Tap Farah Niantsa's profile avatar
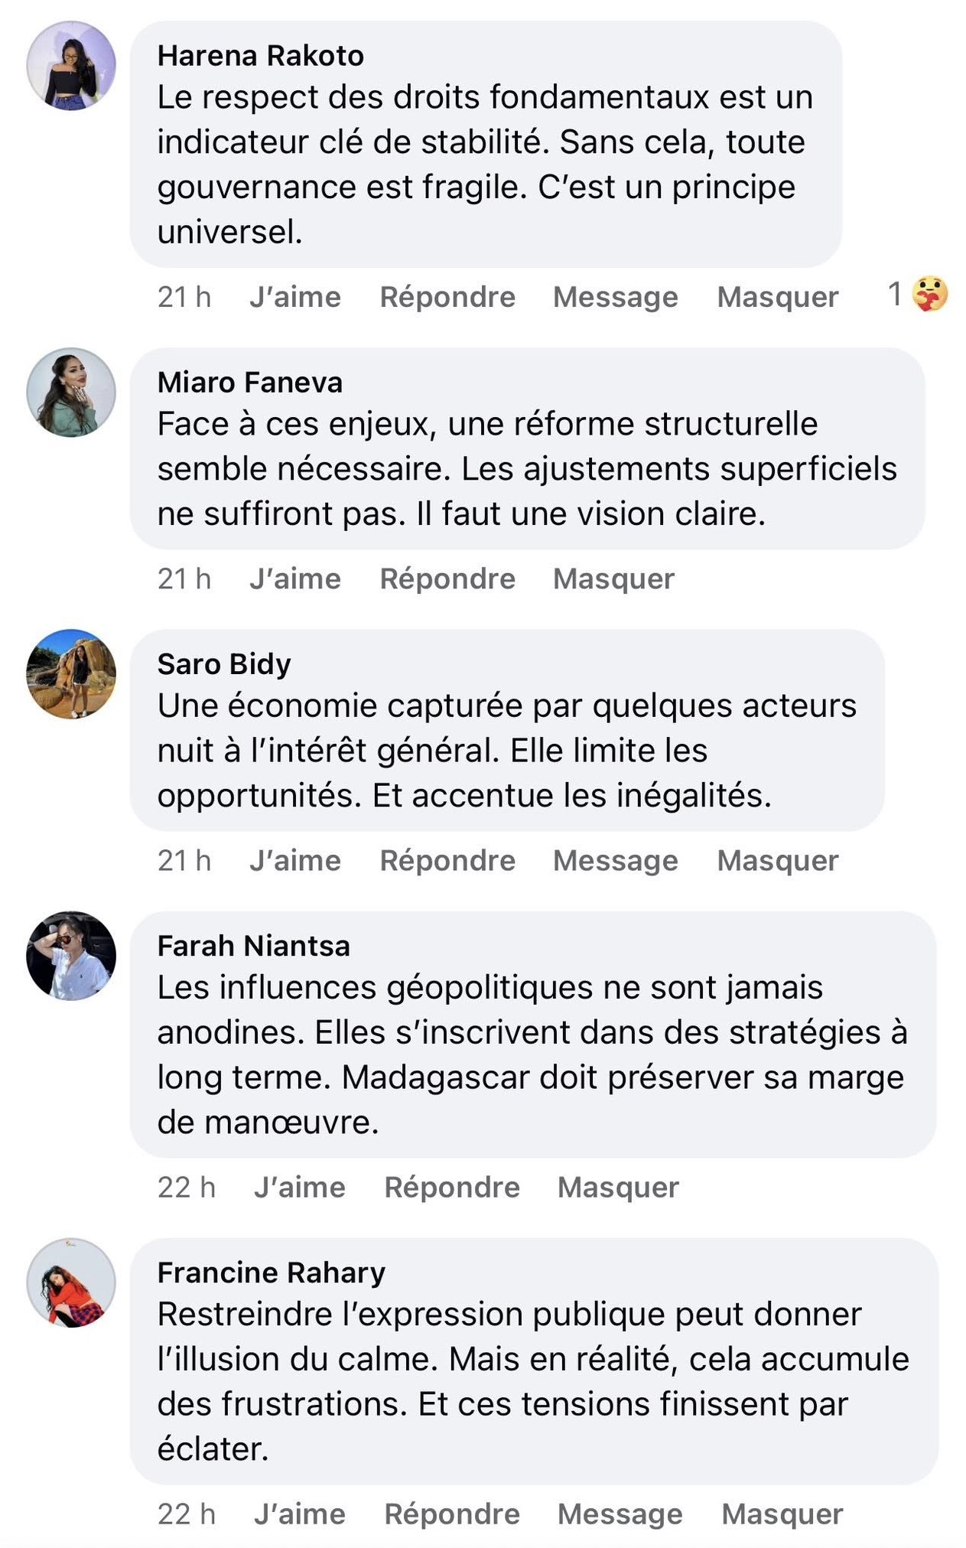The width and height of the screenshot is (966, 1548). pyautogui.click(x=71, y=956)
